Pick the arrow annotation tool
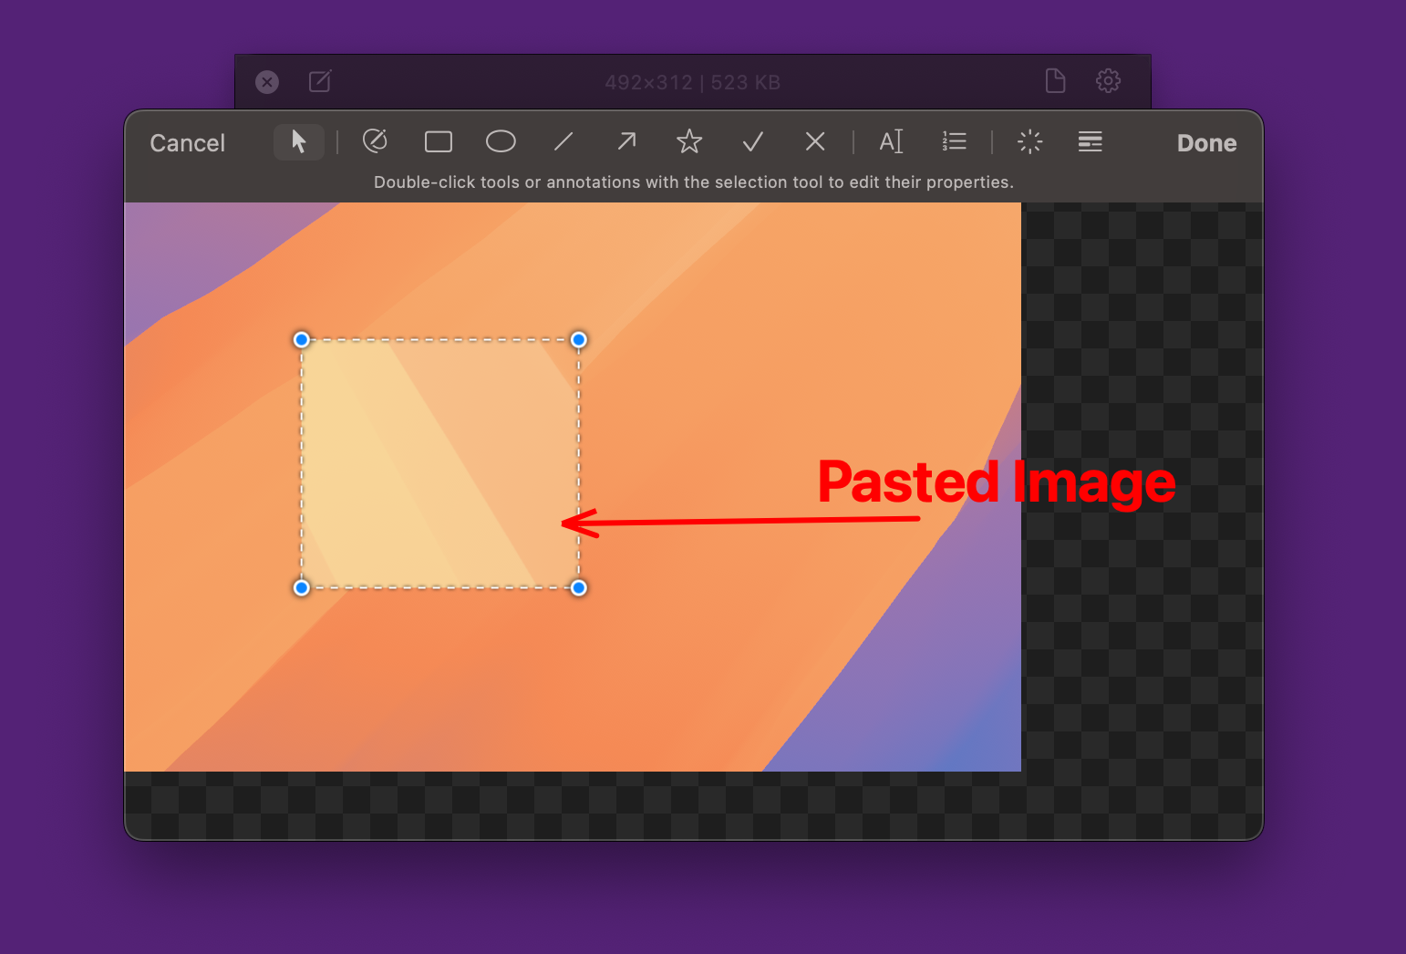 click(x=626, y=141)
